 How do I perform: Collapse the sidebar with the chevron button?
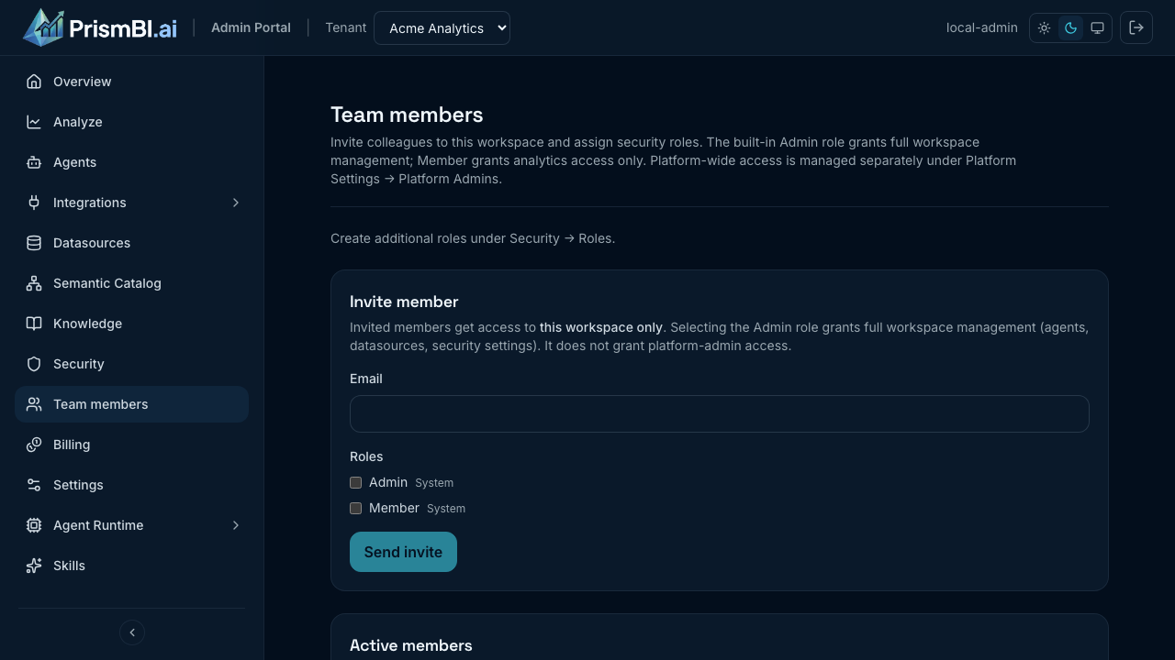tap(132, 632)
